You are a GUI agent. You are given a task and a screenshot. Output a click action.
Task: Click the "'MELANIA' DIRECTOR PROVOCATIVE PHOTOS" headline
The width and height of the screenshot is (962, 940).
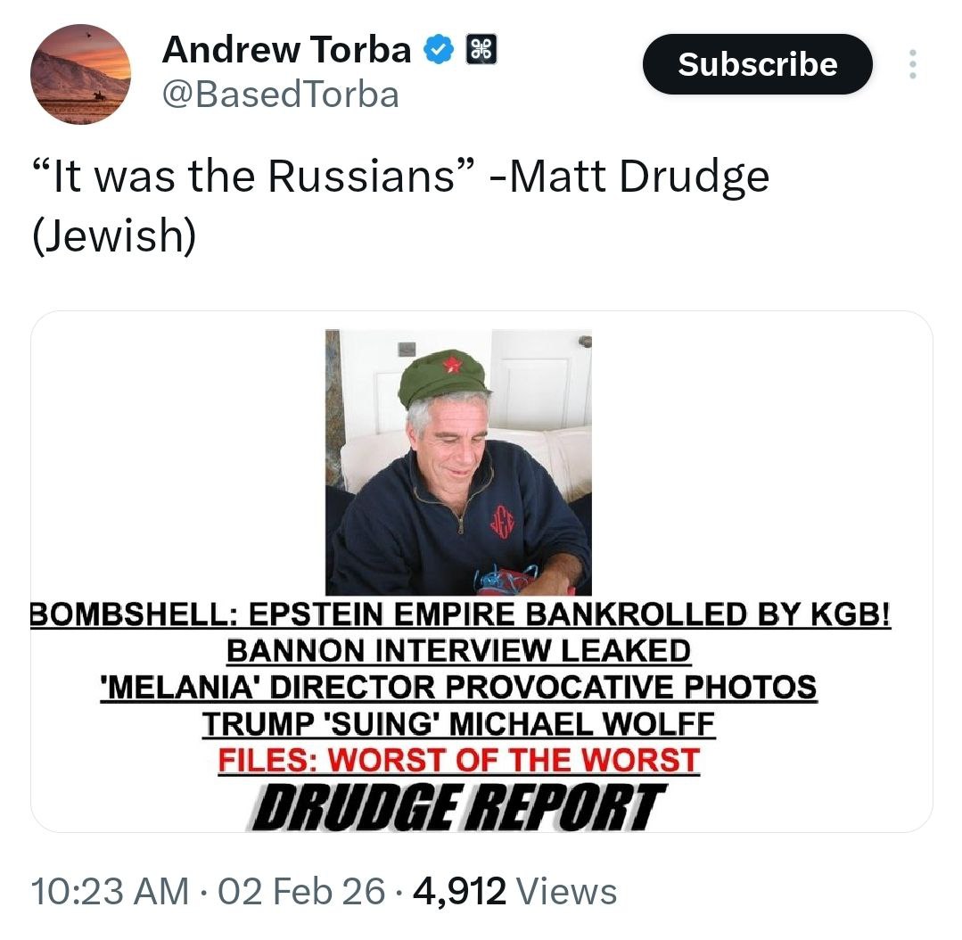[x=459, y=687]
